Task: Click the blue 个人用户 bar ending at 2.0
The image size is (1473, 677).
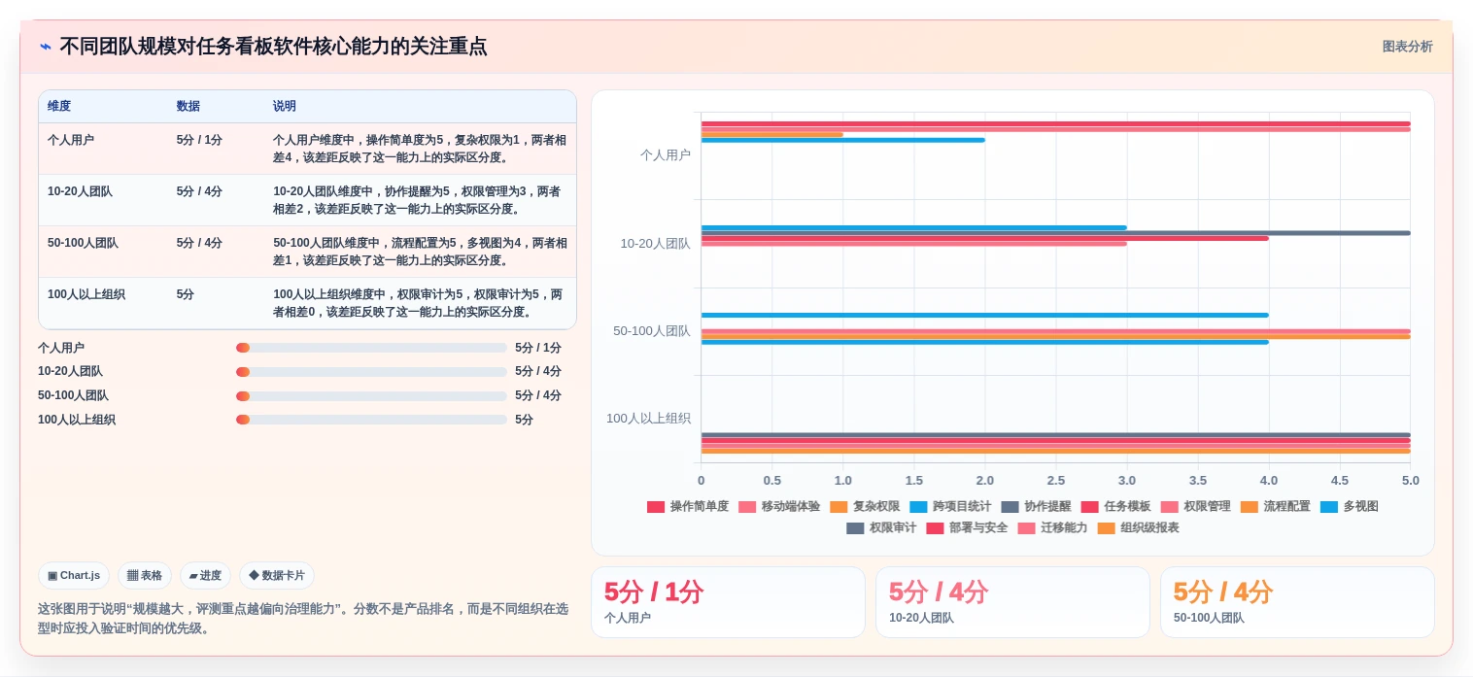Action: (x=843, y=140)
